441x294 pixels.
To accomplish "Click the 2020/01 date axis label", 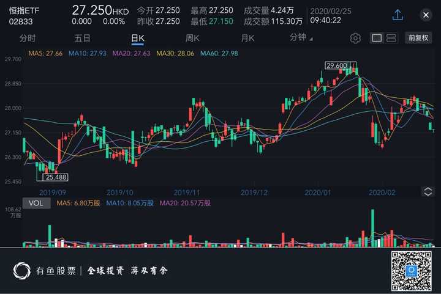I will [318, 193].
